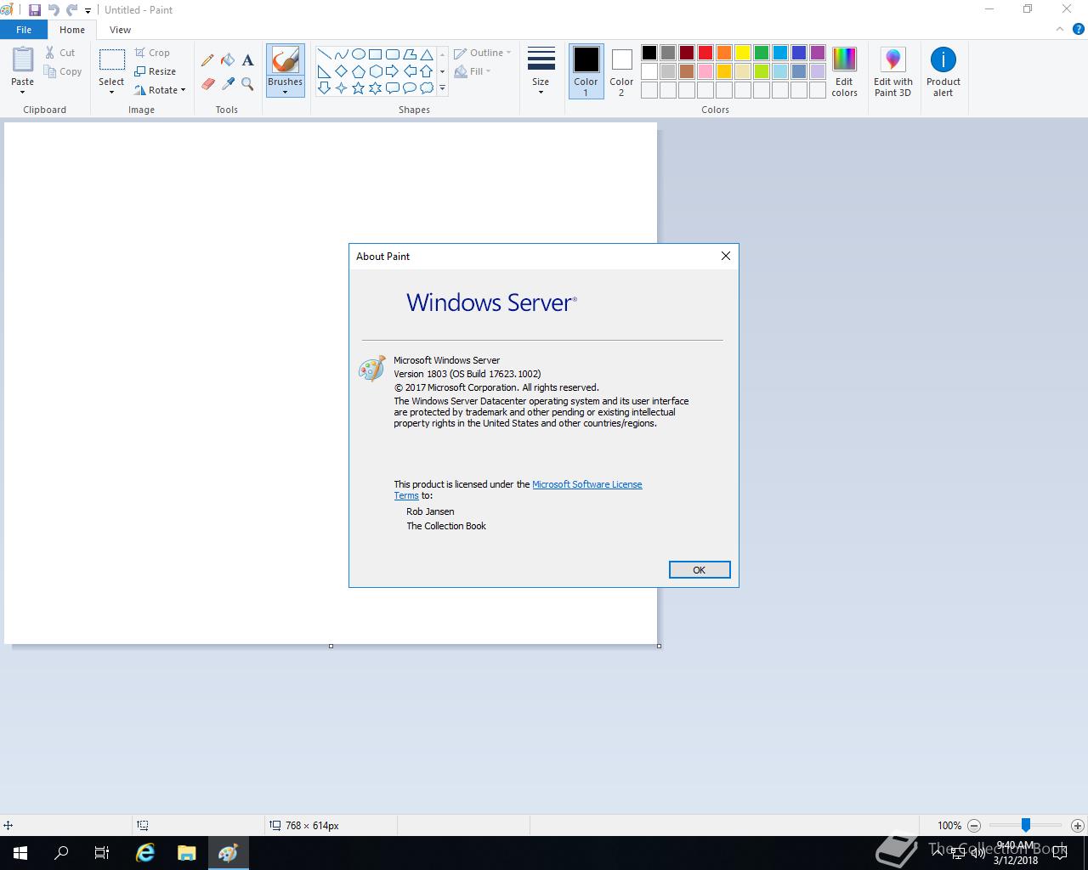Collapse the ribbon with the chevron
Screen dimensions: 1088x870
tap(1059, 29)
